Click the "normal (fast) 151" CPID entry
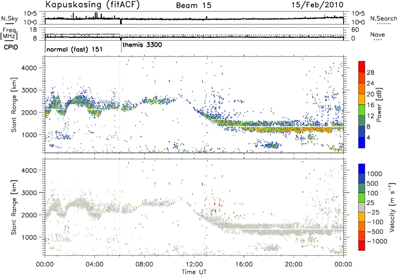This screenshot has width=397, height=275. coord(74,49)
